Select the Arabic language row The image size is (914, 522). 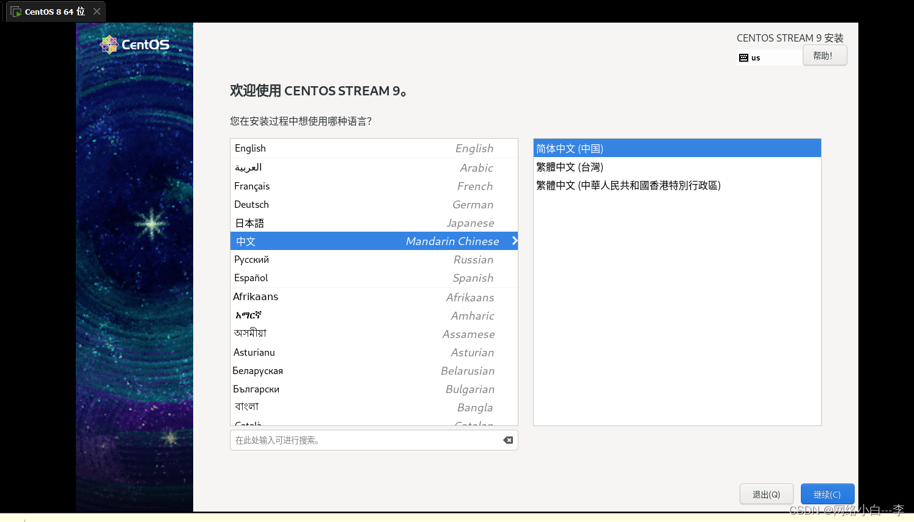(x=374, y=167)
